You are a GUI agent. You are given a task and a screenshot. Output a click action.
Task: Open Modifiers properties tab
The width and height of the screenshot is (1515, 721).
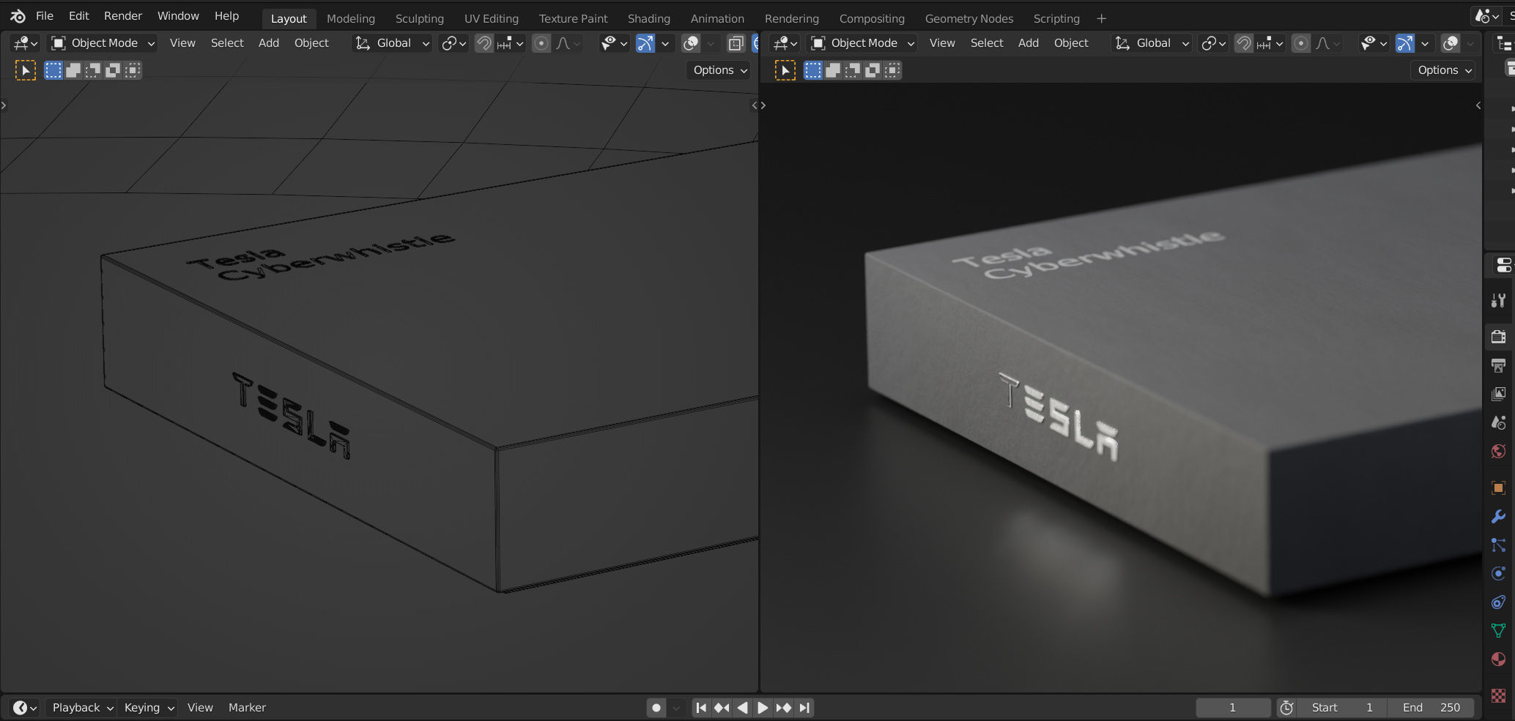[1498, 516]
